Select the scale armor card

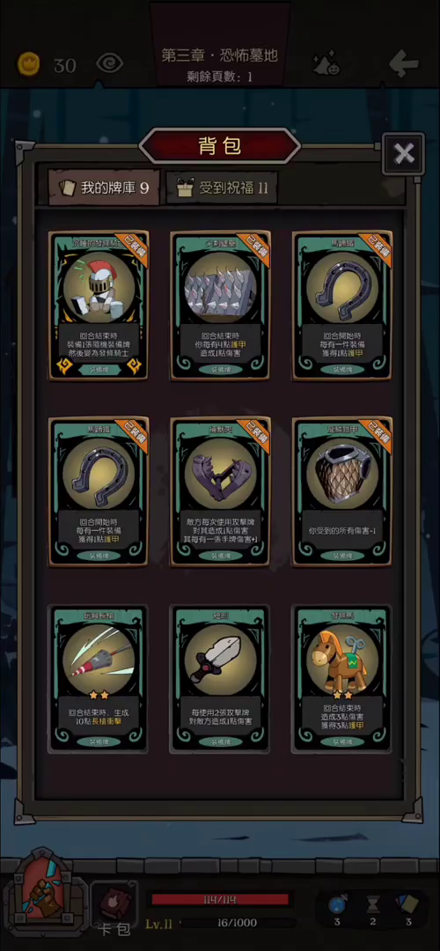pyautogui.click(x=341, y=492)
